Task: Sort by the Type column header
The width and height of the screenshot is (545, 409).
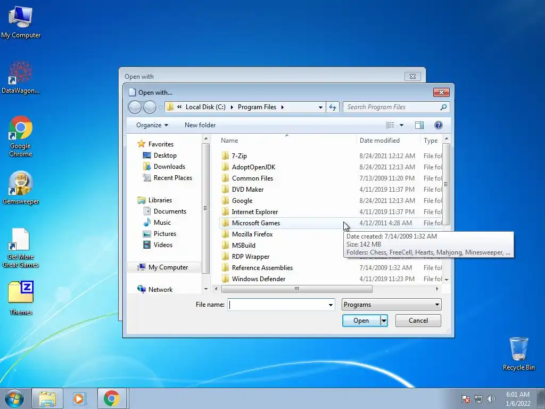Action: (x=431, y=141)
